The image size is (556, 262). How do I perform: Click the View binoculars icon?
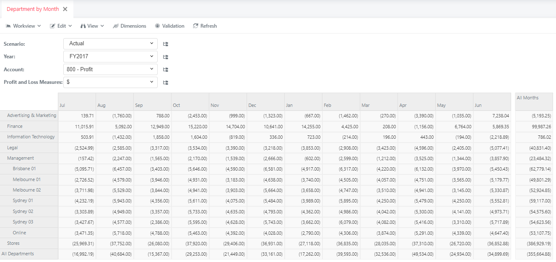(83, 26)
